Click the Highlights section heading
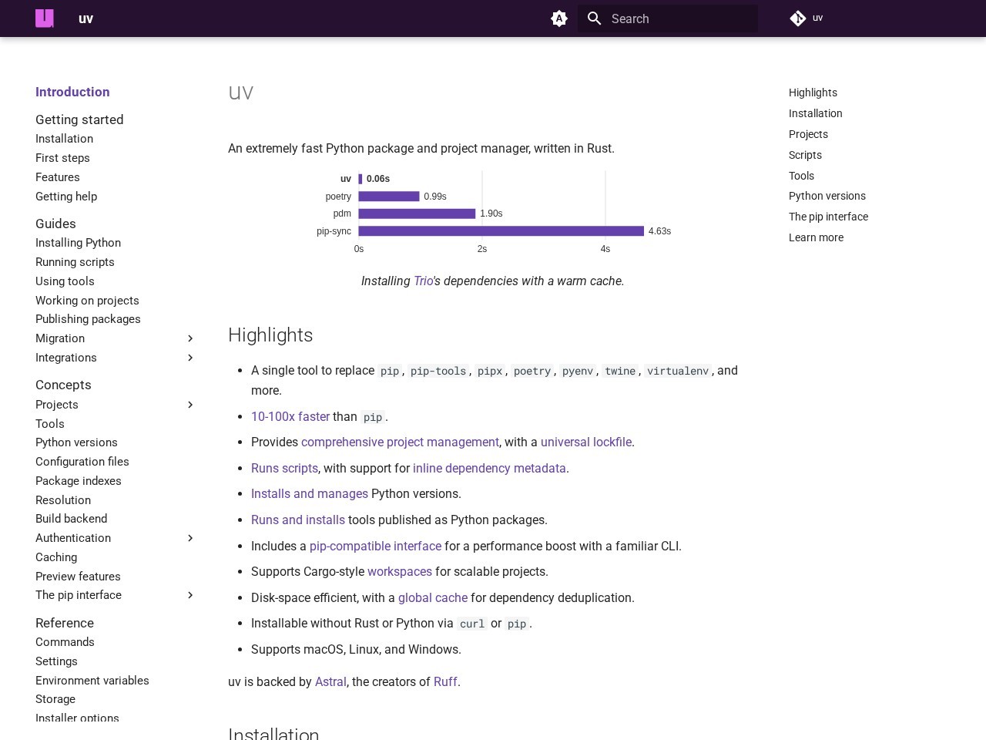 click(270, 335)
